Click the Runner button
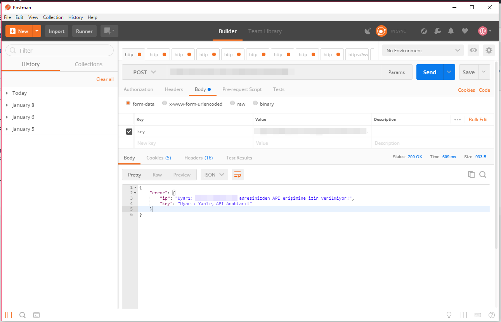The image size is (501, 322). pyautogui.click(x=84, y=31)
